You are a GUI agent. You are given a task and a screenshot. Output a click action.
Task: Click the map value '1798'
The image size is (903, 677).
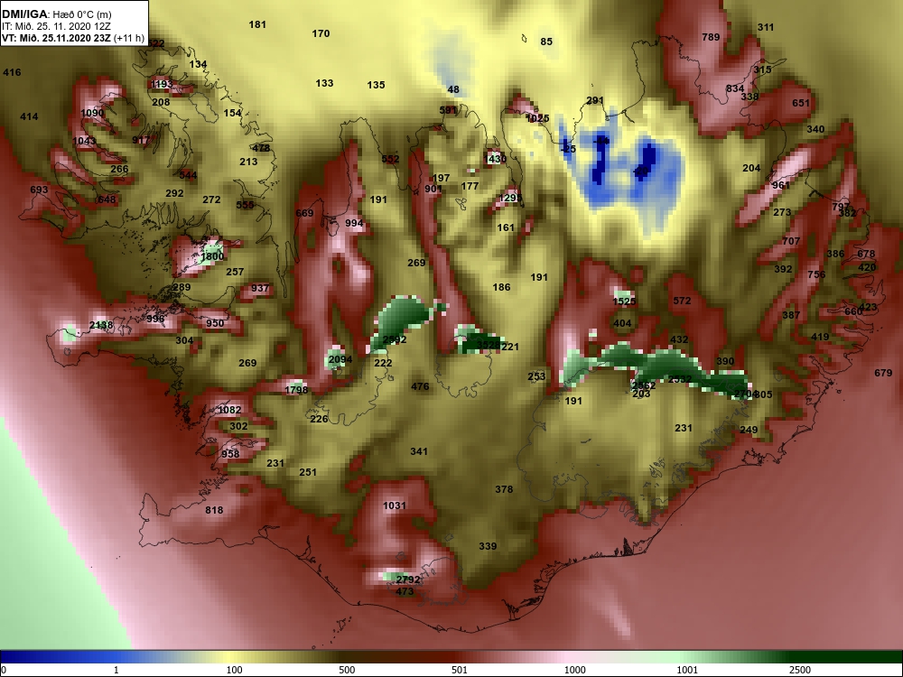296,390
